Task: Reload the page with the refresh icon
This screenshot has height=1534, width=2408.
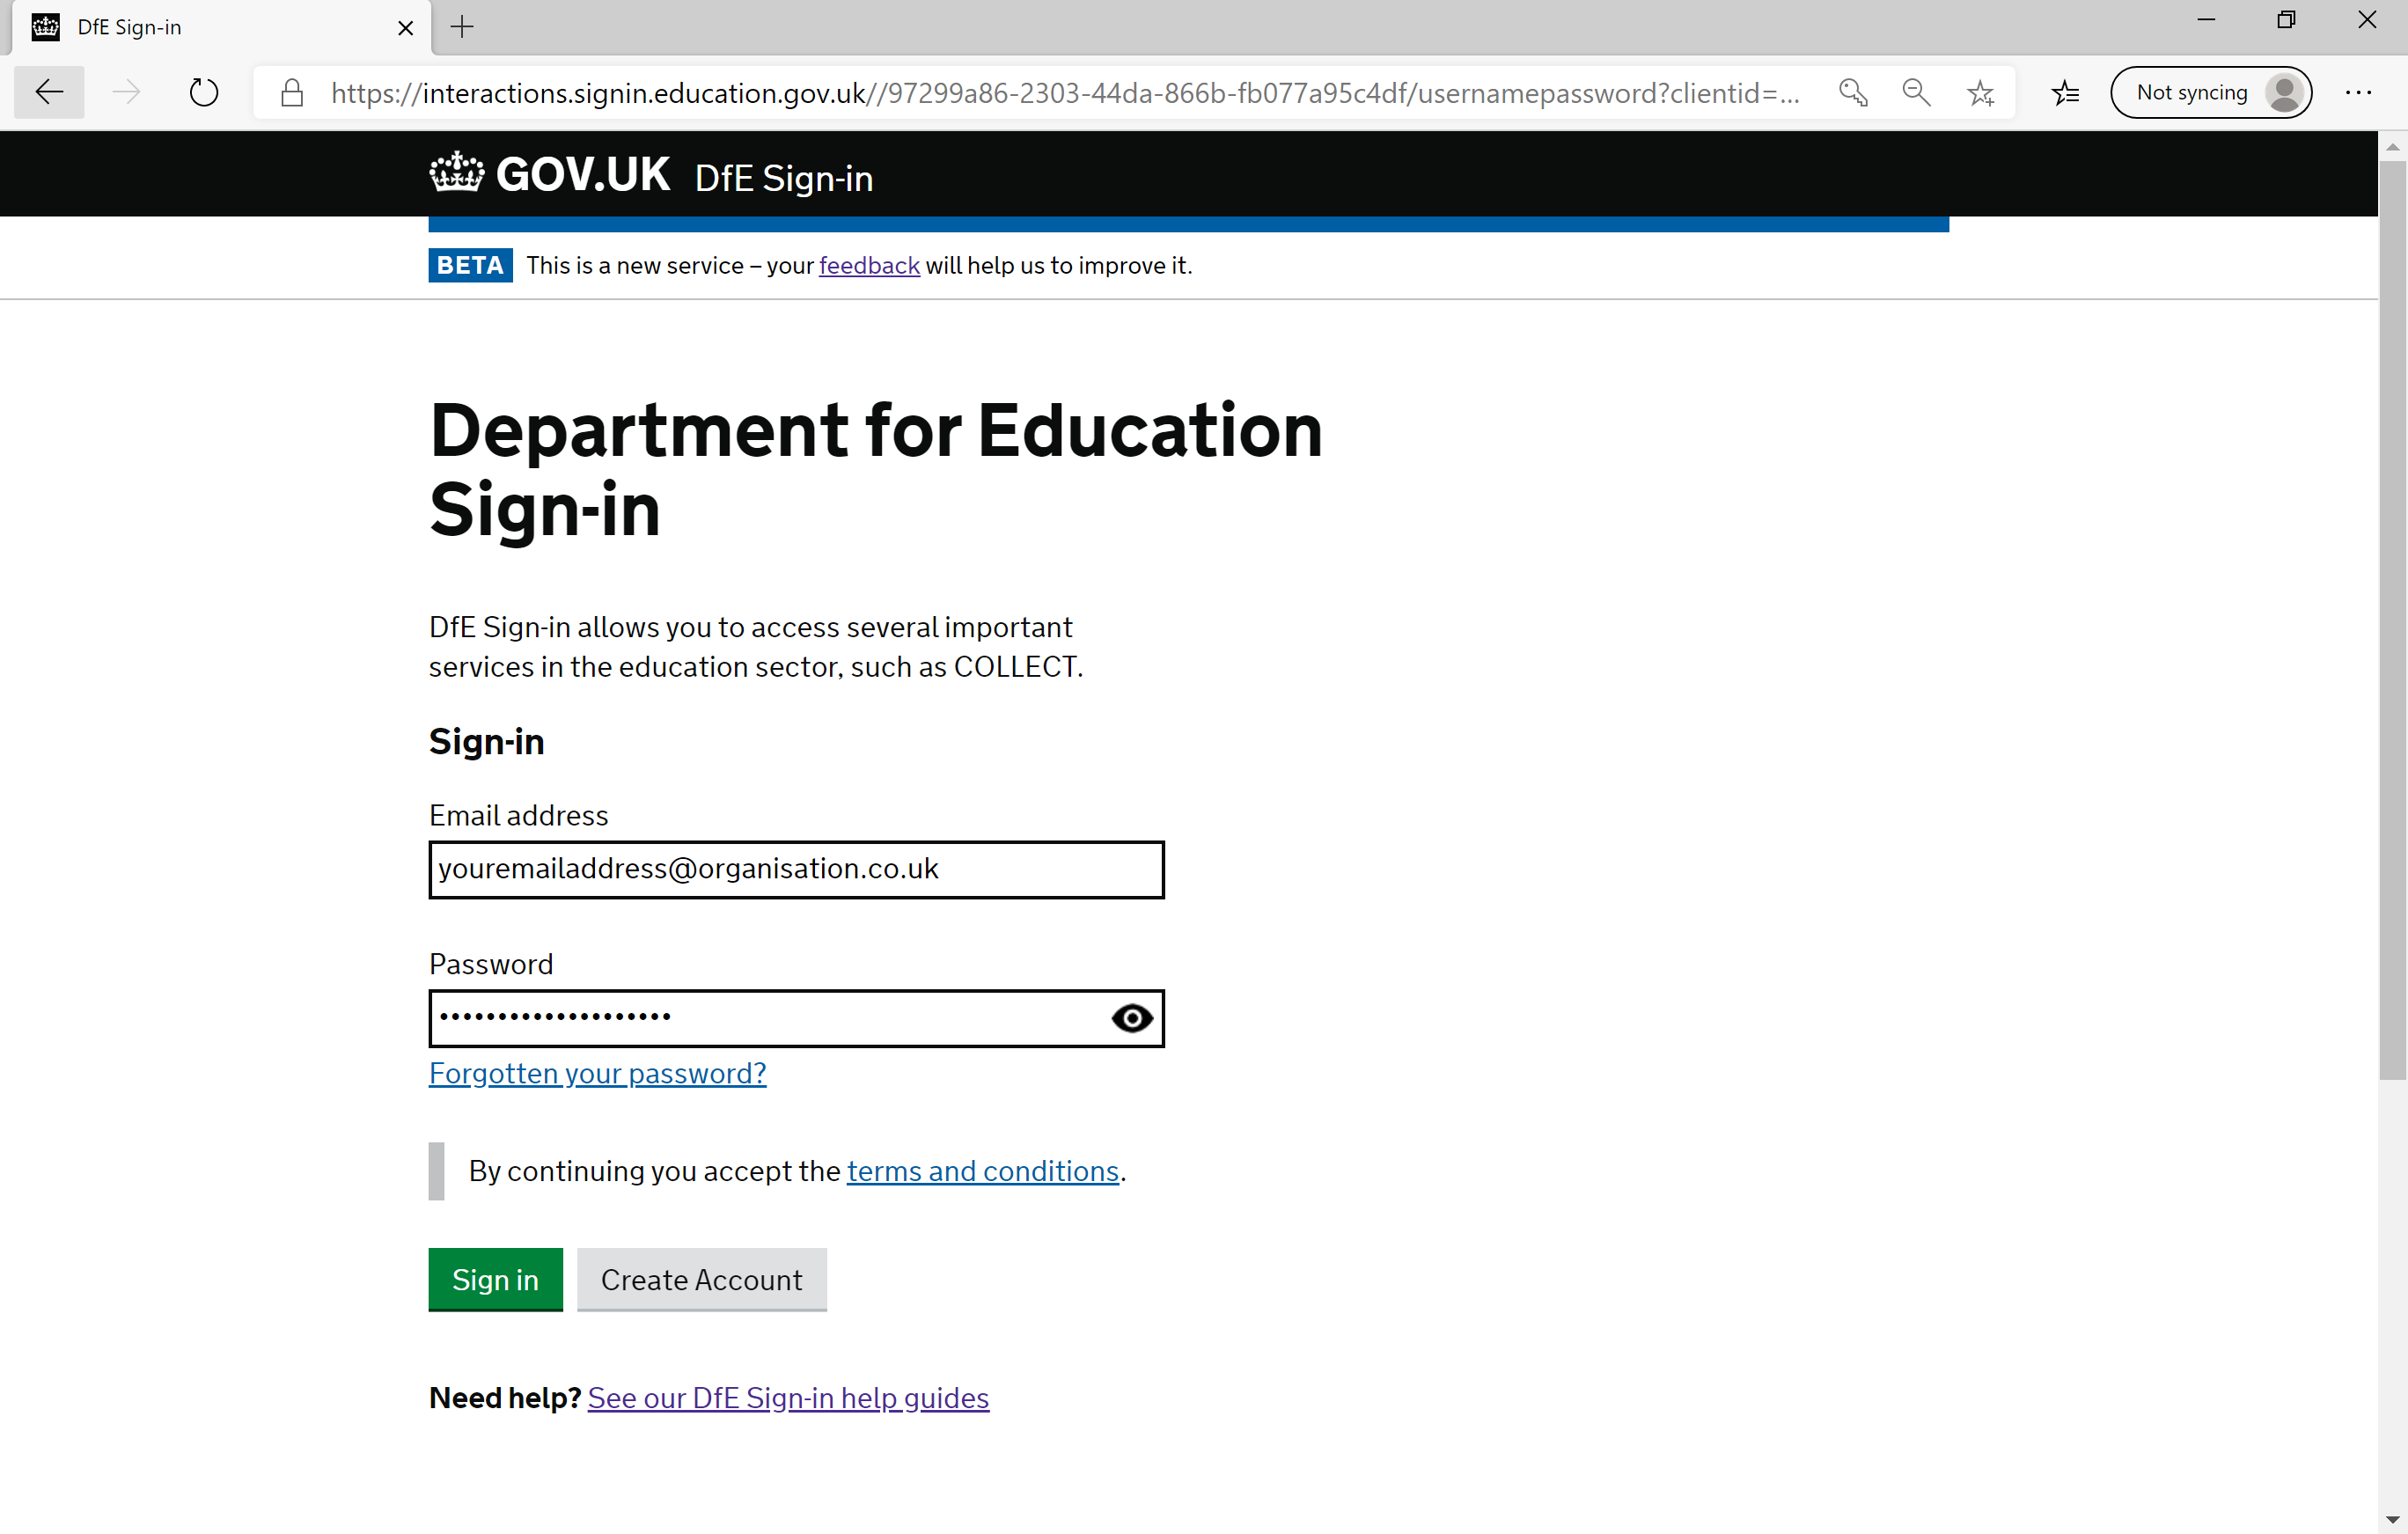Action: [204, 93]
